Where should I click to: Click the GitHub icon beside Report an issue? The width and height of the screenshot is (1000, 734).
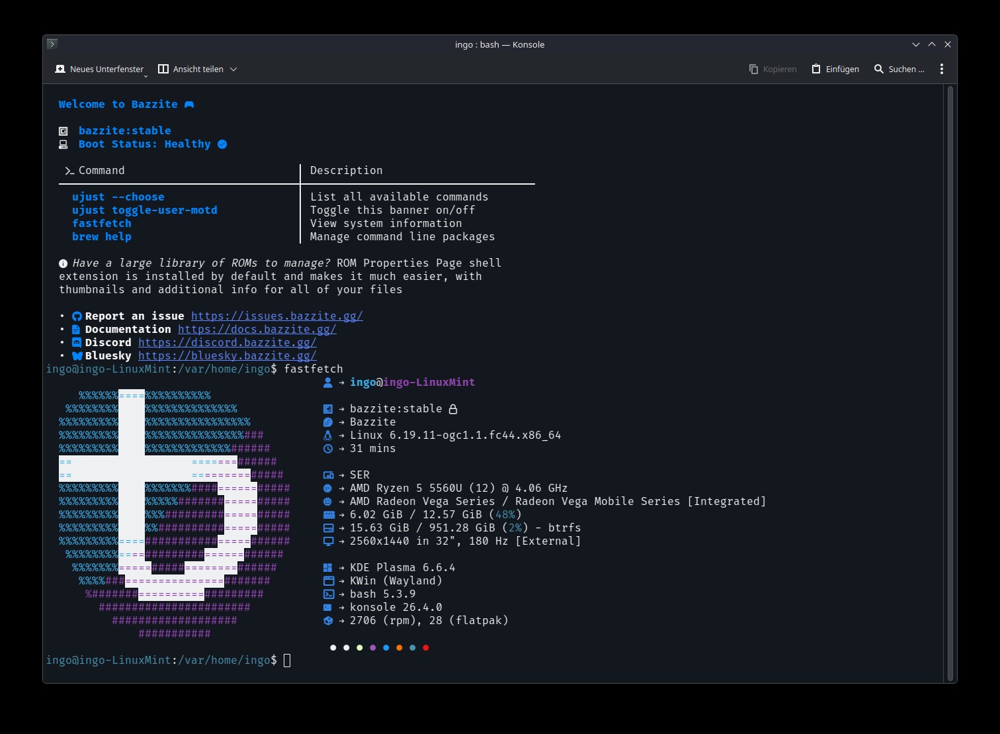(77, 316)
